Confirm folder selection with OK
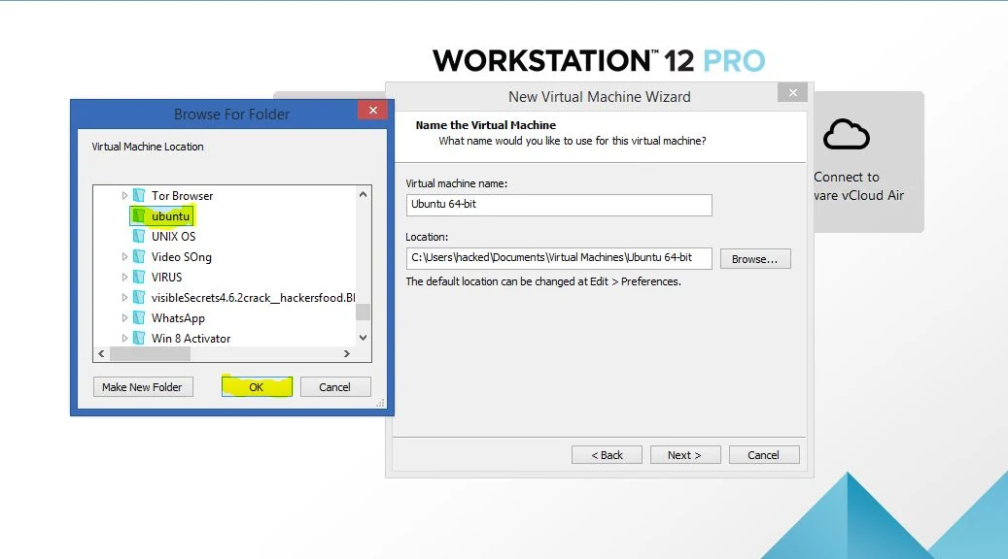 pyautogui.click(x=257, y=387)
